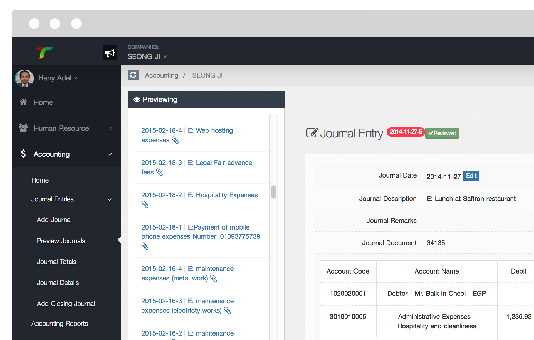
Task: Click Edit button next to Journal Date
Action: pos(471,176)
